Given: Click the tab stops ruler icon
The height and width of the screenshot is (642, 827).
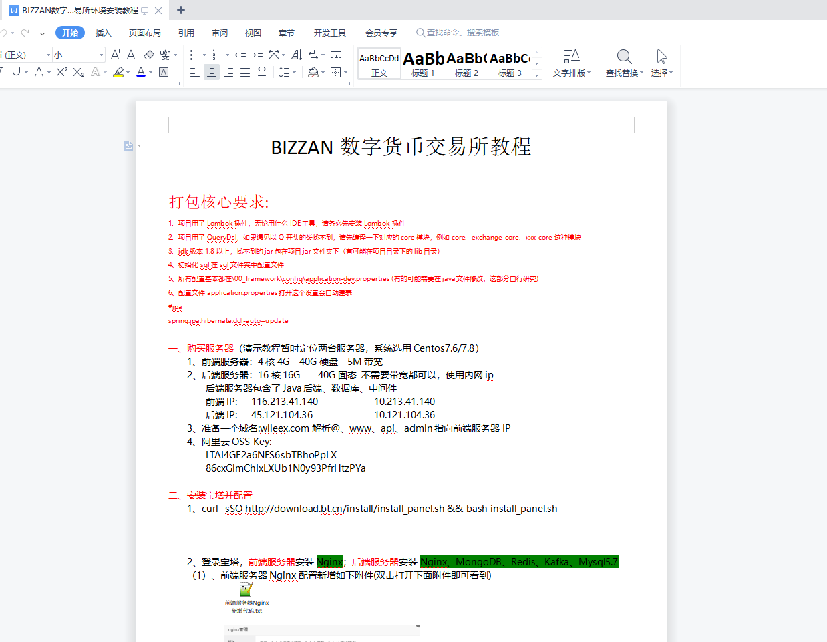Looking at the screenshot, I should (336, 55).
